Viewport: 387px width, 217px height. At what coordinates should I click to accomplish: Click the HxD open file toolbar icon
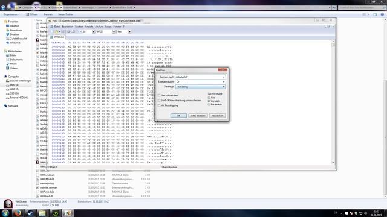(x=56, y=31)
